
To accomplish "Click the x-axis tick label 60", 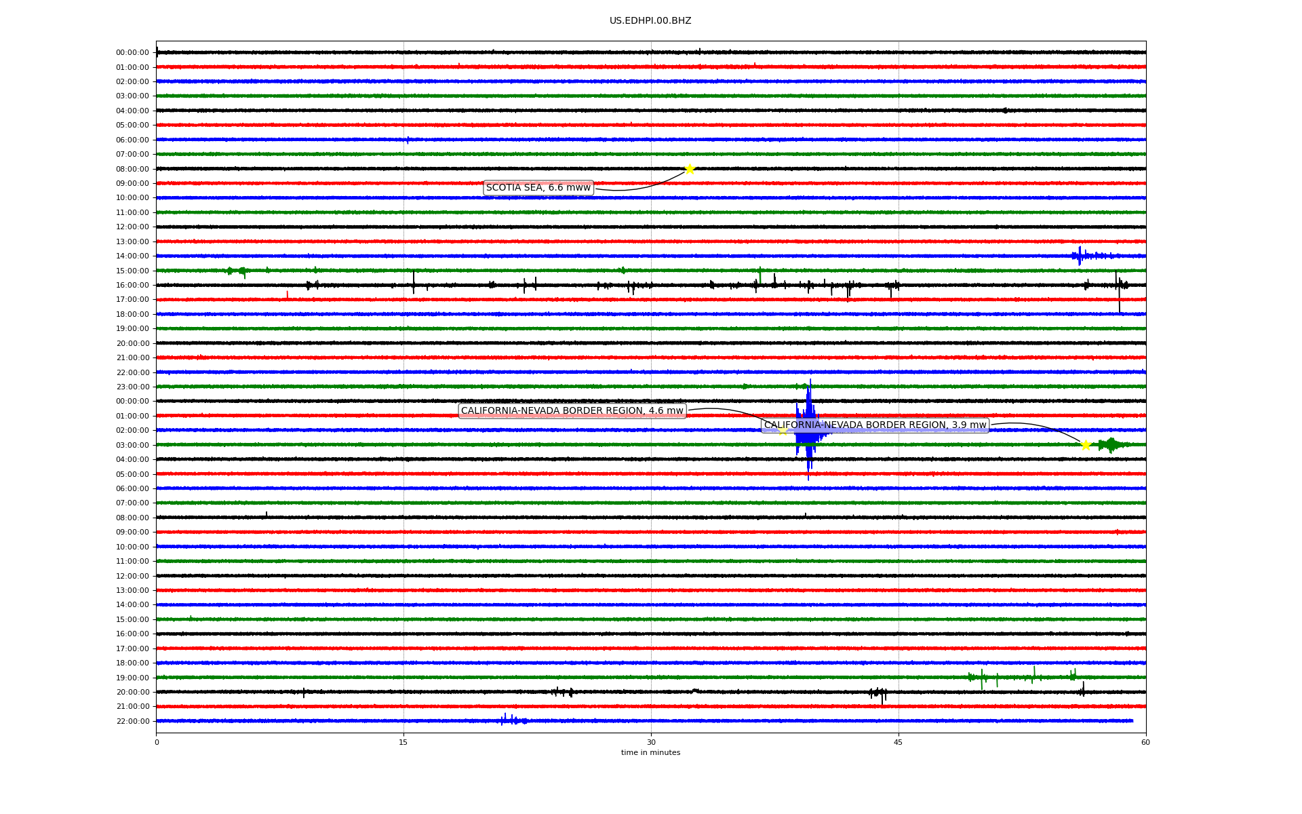I will click(1145, 742).
